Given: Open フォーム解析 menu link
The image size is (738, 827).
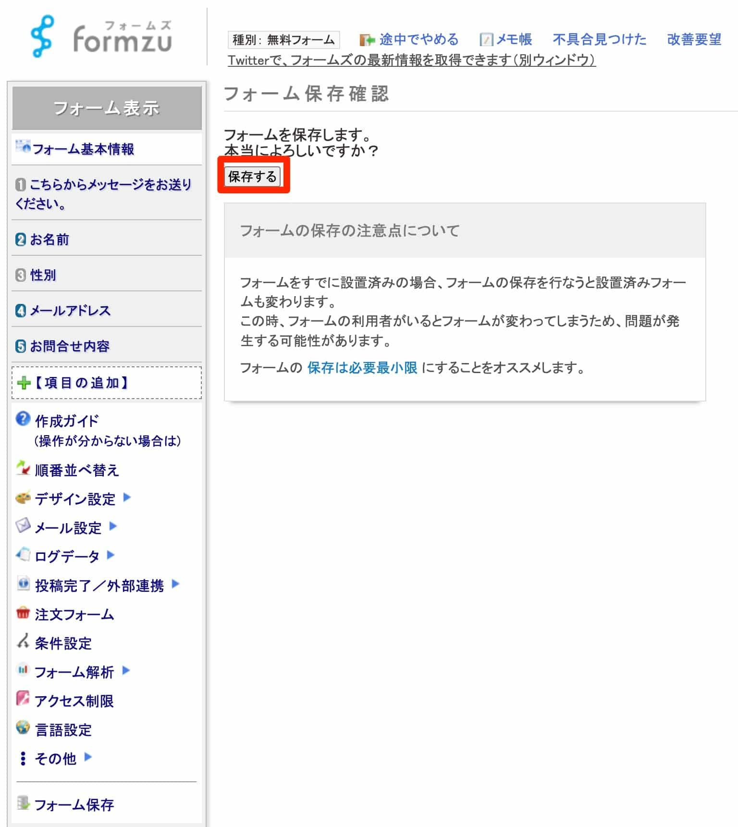Looking at the screenshot, I should 74,672.
